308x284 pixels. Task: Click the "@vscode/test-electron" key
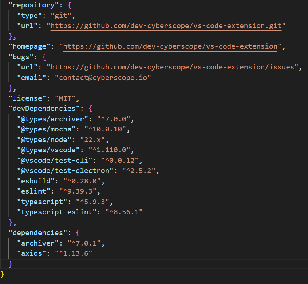click(65, 171)
